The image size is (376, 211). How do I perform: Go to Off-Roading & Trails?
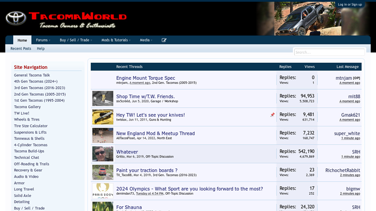(x=31, y=164)
